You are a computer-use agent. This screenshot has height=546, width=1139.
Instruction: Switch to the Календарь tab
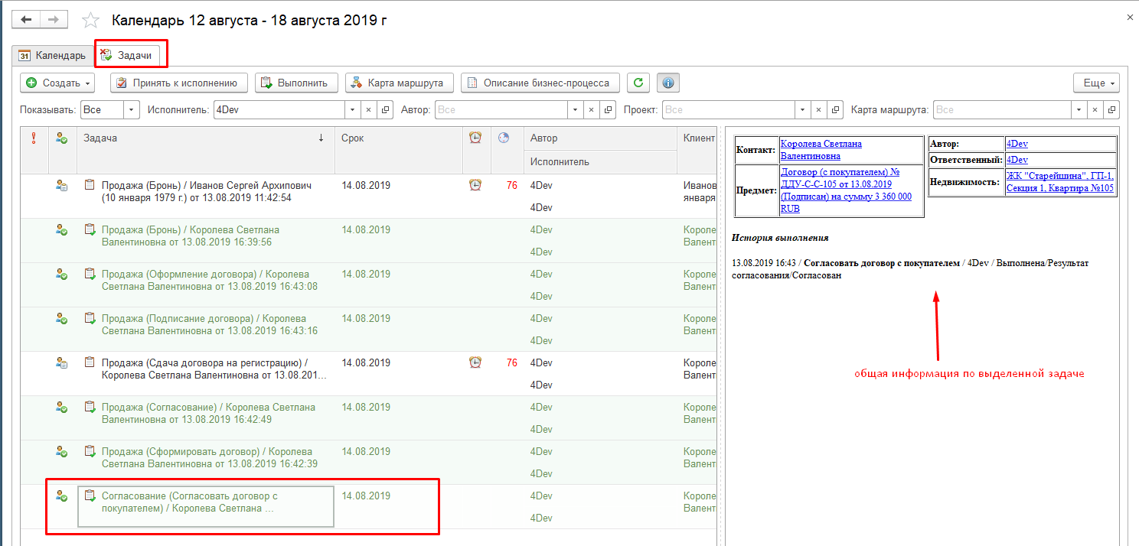point(52,55)
